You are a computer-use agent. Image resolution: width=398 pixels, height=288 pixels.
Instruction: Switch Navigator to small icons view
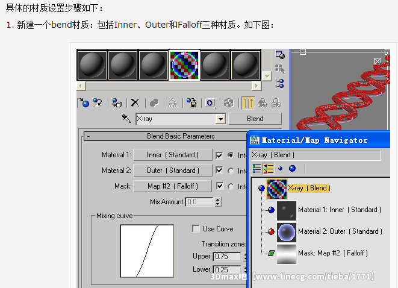pos(280,168)
